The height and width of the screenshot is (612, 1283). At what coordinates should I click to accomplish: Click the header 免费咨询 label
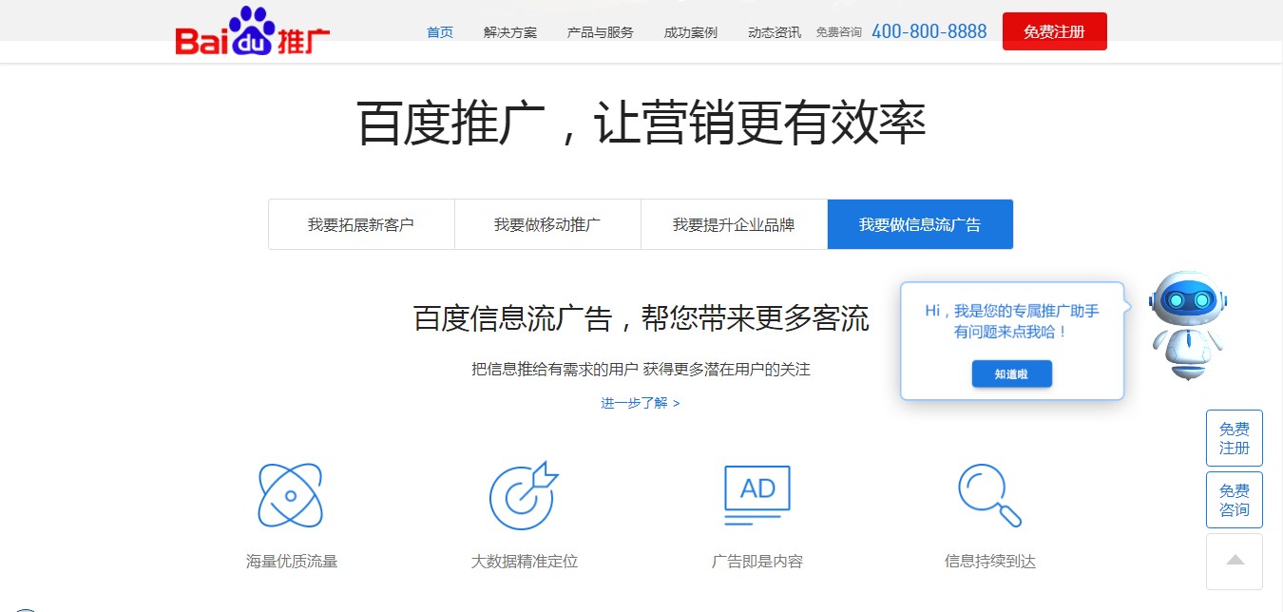(839, 32)
